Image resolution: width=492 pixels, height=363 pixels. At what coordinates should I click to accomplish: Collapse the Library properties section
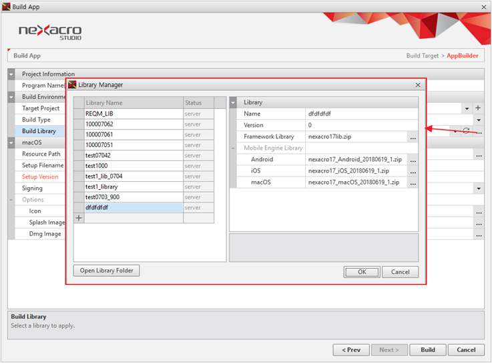coord(234,102)
